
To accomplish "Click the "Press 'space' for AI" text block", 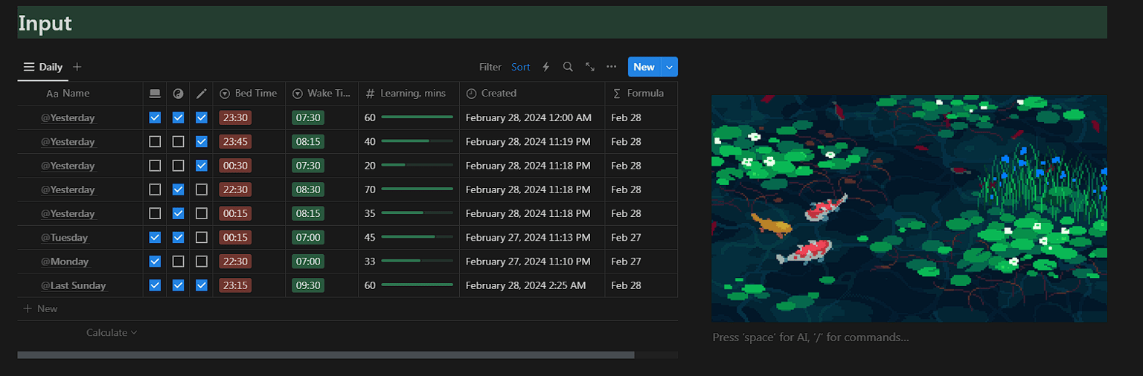I will click(x=810, y=337).
